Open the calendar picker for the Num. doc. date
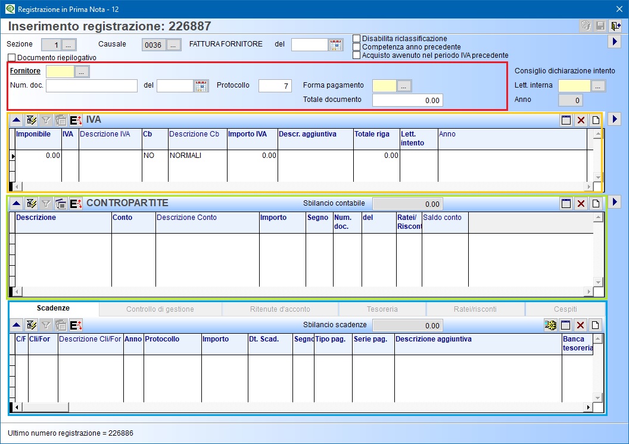Viewport: 629px width, 444px height. click(201, 85)
